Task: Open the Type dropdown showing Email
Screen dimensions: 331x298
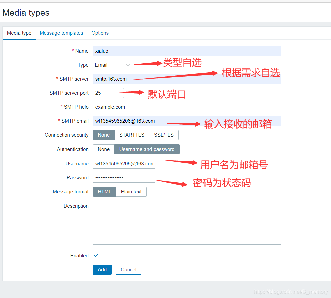Action: pyautogui.click(x=112, y=65)
